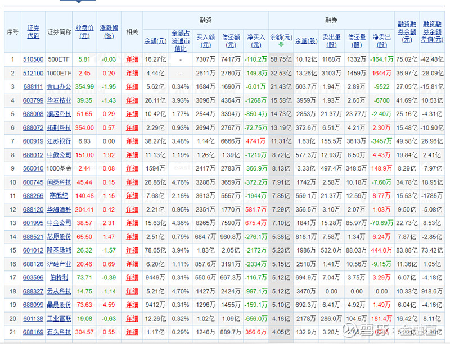Sort by 偿还额(元) column header
The height and width of the screenshot is (344, 450).
231,41
